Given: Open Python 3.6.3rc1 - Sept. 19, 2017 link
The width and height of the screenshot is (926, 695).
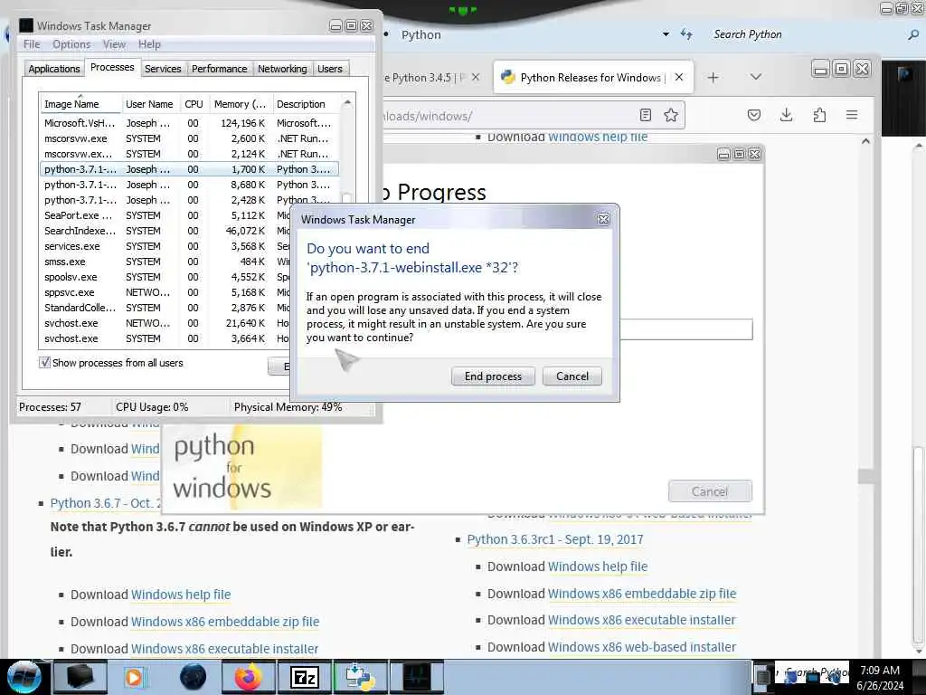Looking at the screenshot, I should [554, 539].
